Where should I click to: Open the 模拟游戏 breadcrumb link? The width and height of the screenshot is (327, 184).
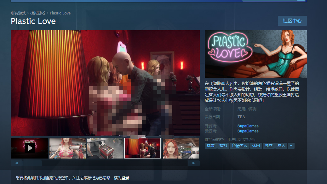coord(38,13)
